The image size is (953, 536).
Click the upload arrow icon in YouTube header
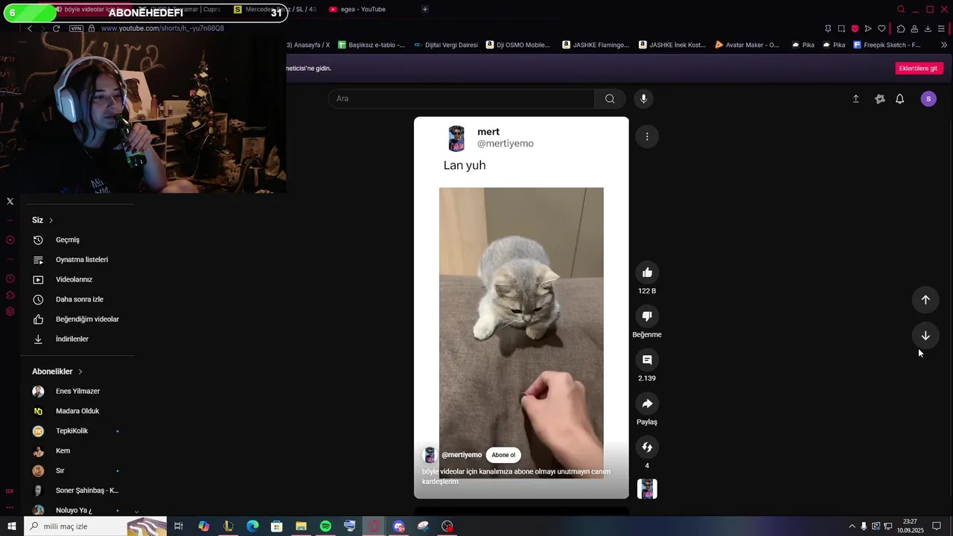(x=855, y=99)
